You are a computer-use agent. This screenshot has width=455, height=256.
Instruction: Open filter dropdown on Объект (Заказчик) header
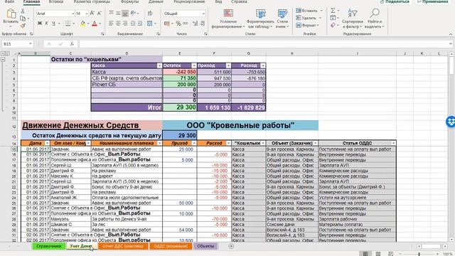[316, 144]
